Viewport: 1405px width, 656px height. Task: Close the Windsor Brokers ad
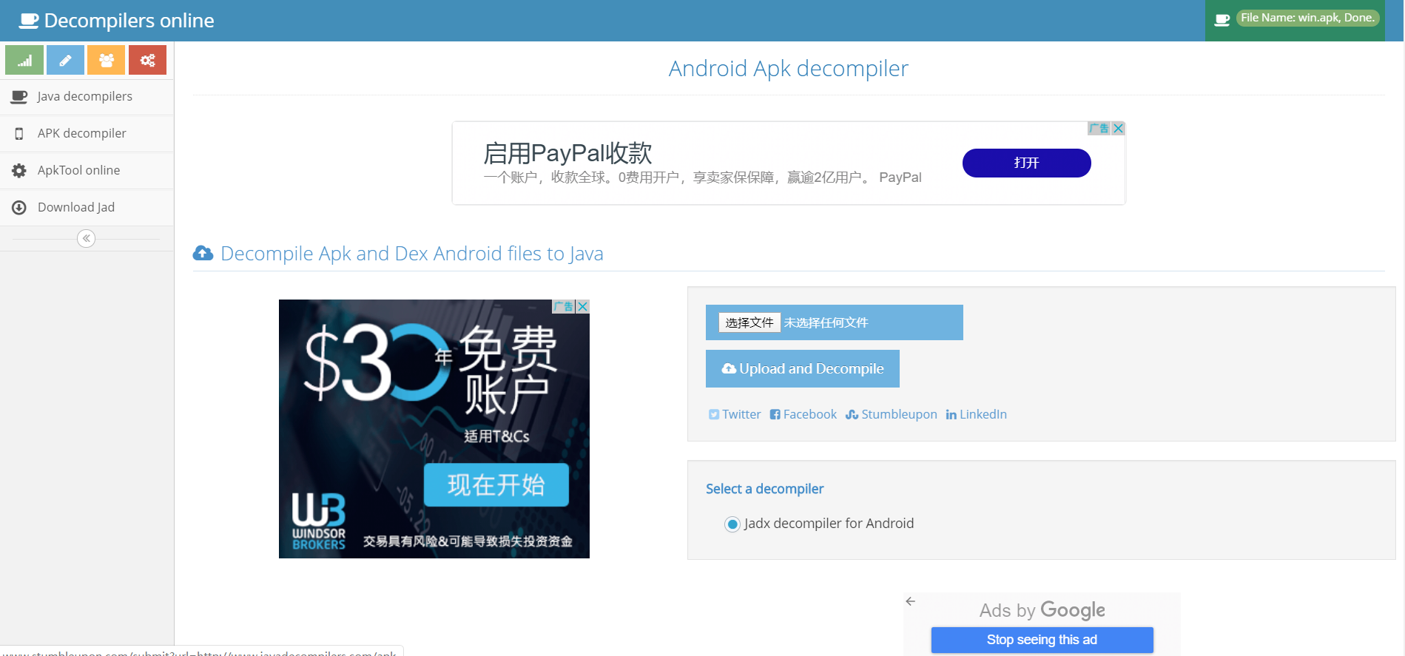pos(583,306)
